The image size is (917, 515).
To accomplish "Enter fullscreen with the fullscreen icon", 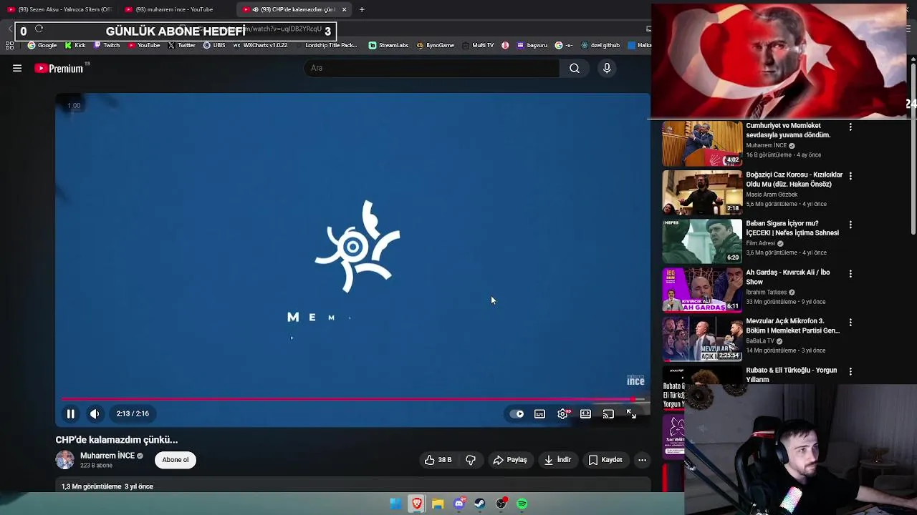I will 631,413.
